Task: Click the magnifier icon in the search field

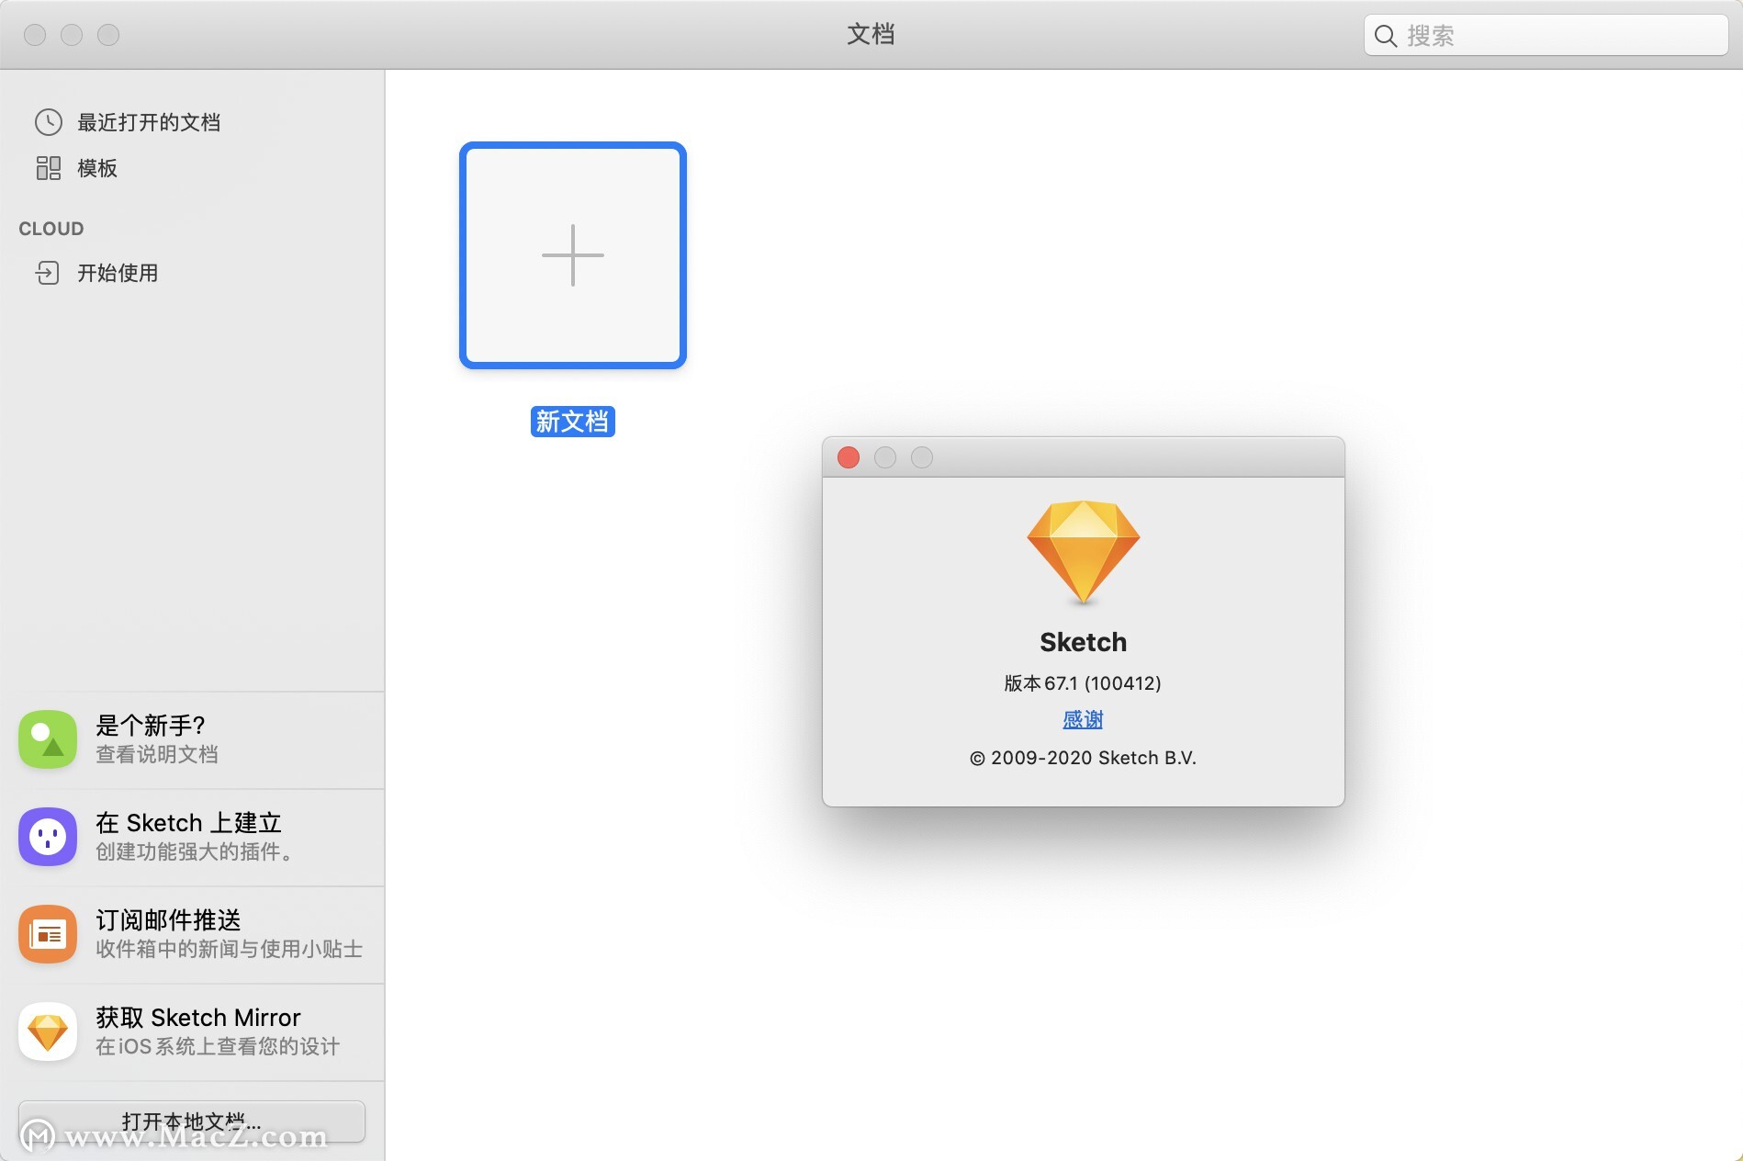Action: click(1386, 36)
